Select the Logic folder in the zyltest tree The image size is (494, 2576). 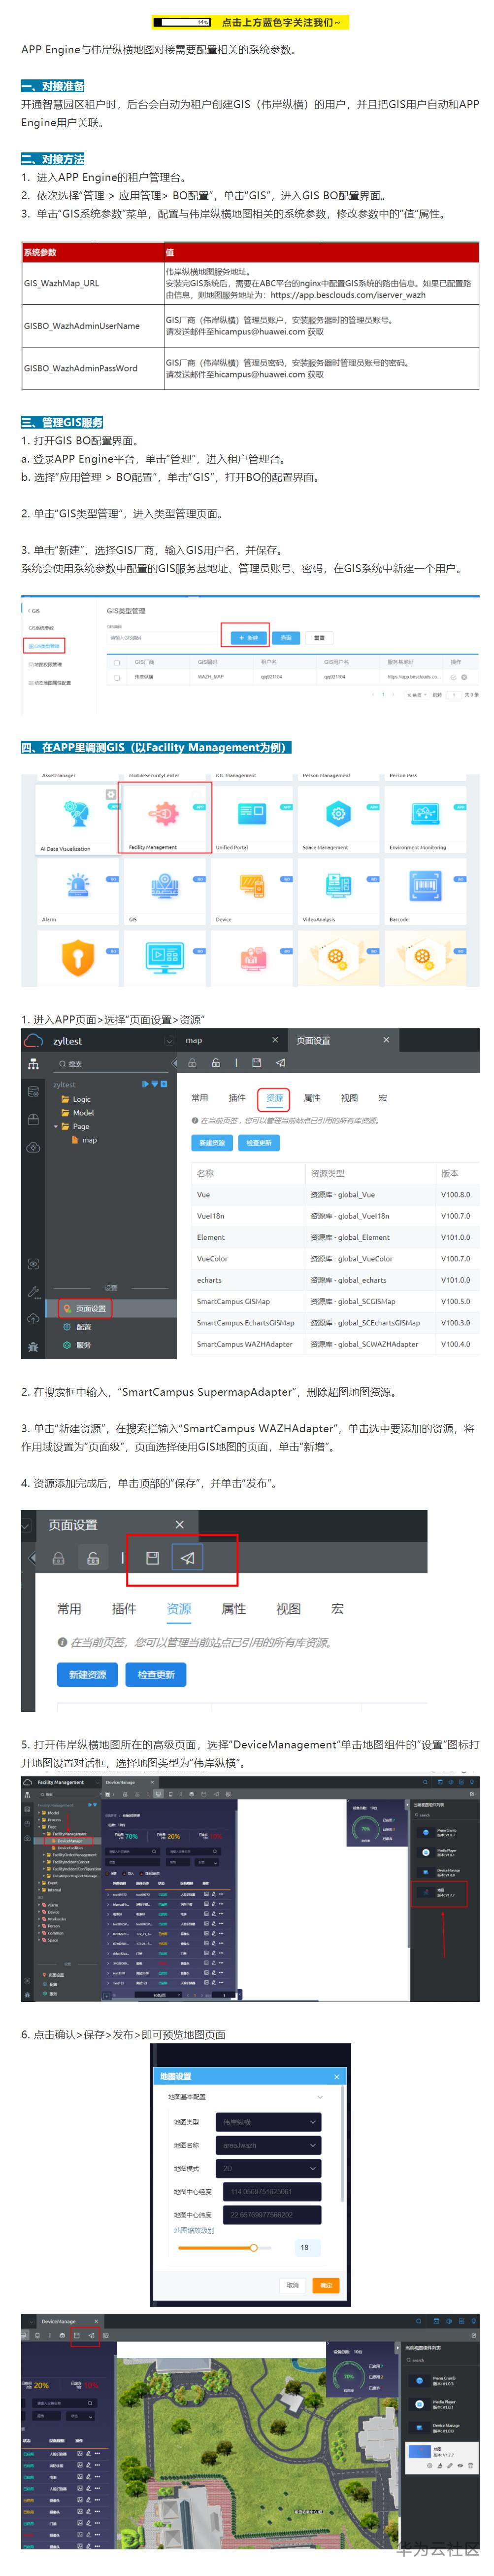pos(76,1099)
